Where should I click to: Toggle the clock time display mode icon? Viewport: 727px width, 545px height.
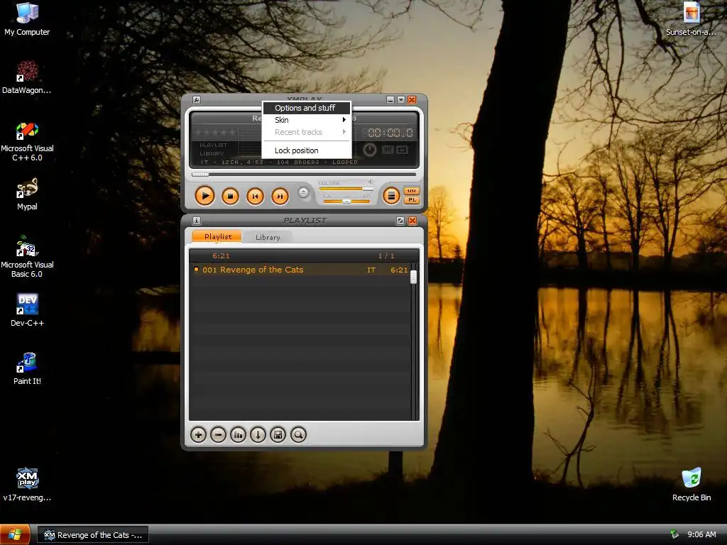click(369, 150)
